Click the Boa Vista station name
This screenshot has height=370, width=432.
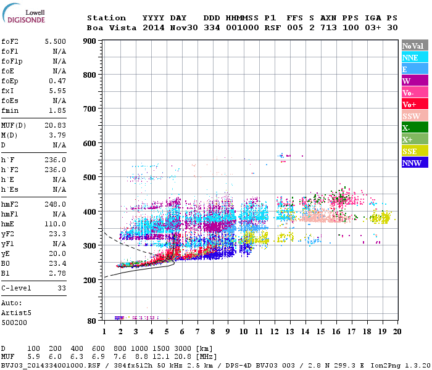(x=112, y=28)
